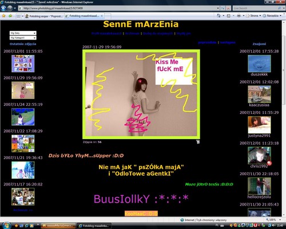Open the recent pages dropdown beside Forward
Image resolution: width=286 pixels, height=229 pixels.
tap(15, 9)
